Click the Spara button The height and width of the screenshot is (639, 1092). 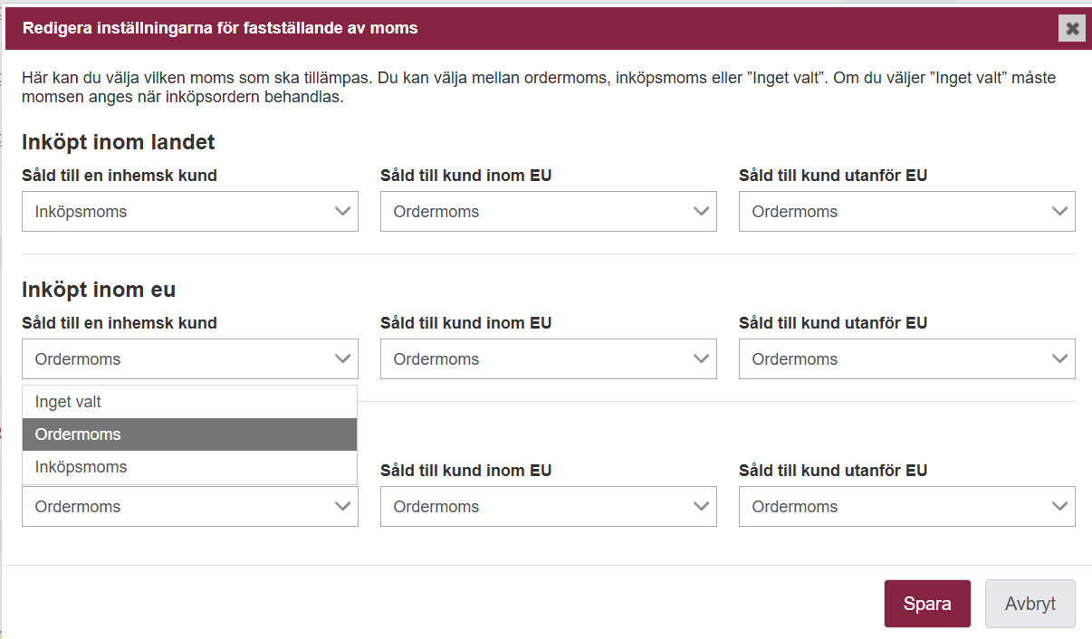pyautogui.click(x=927, y=604)
